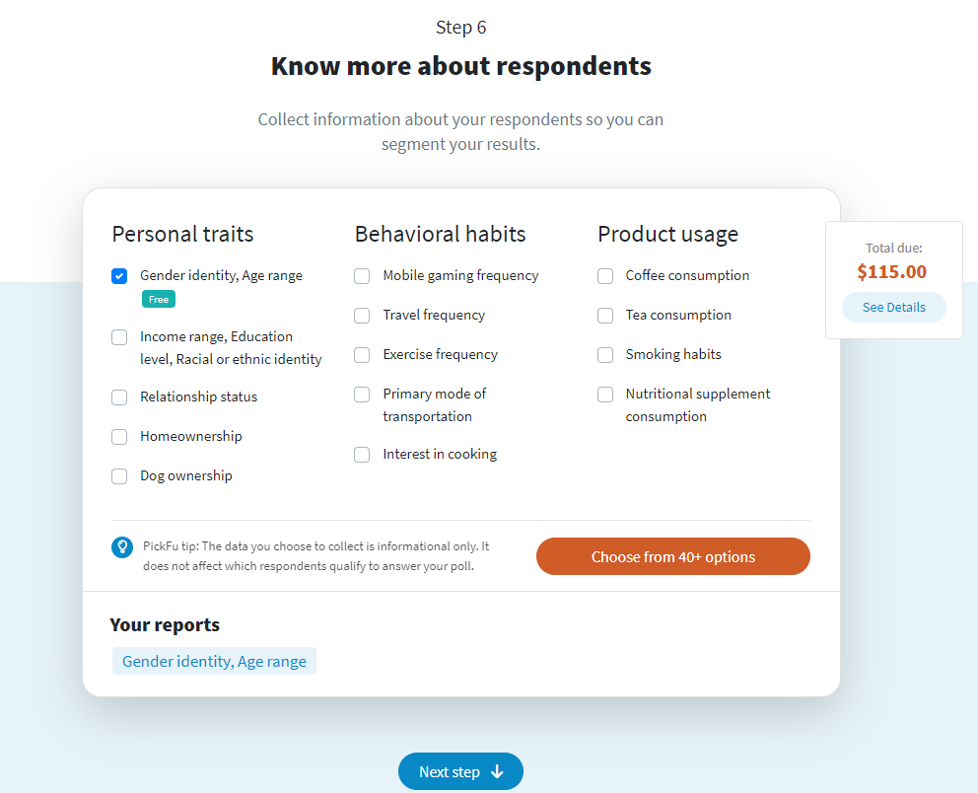Image resolution: width=978 pixels, height=793 pixels.
Task: Enable Mobile gaming frequency checkbox
Action: pyautogui.click(x=362, y=276)
